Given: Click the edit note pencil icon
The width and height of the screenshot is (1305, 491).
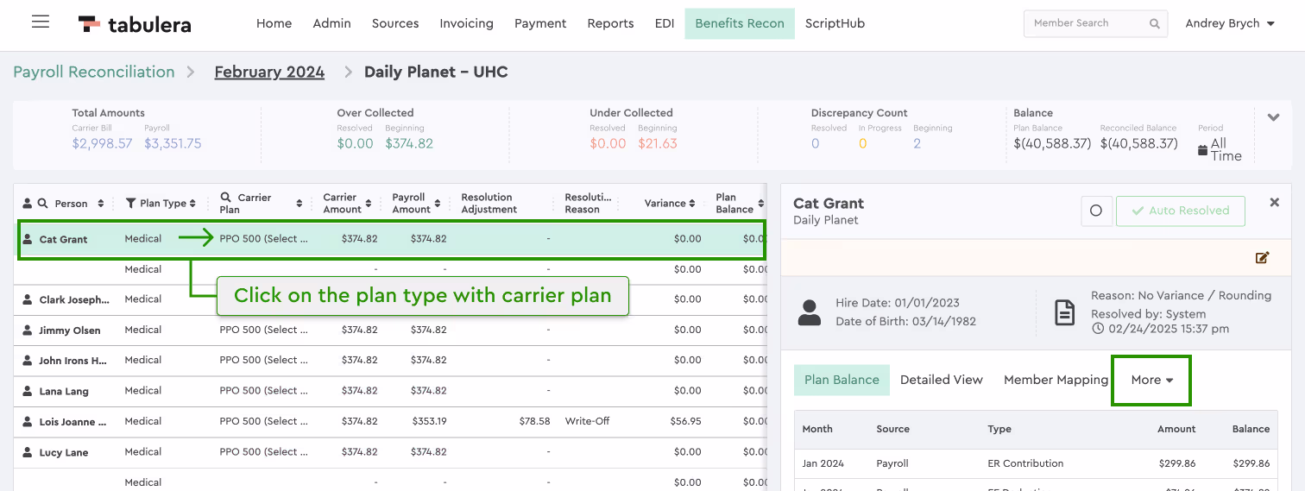Looking at the screenshot, I should click(x=1262, y=257).
